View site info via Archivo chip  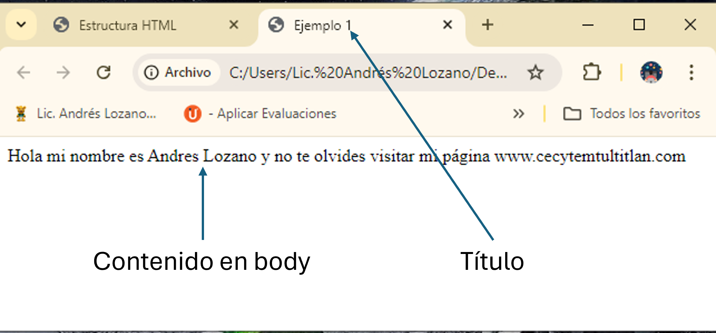pyautogui.click(x=178, y=72)
